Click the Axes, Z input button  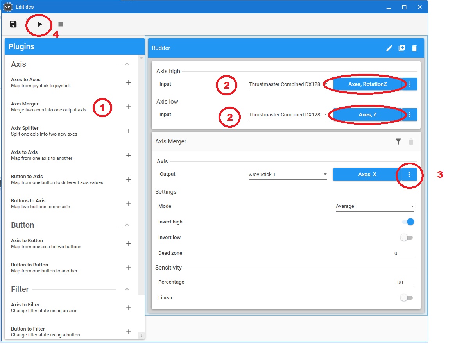click(367, 115)
